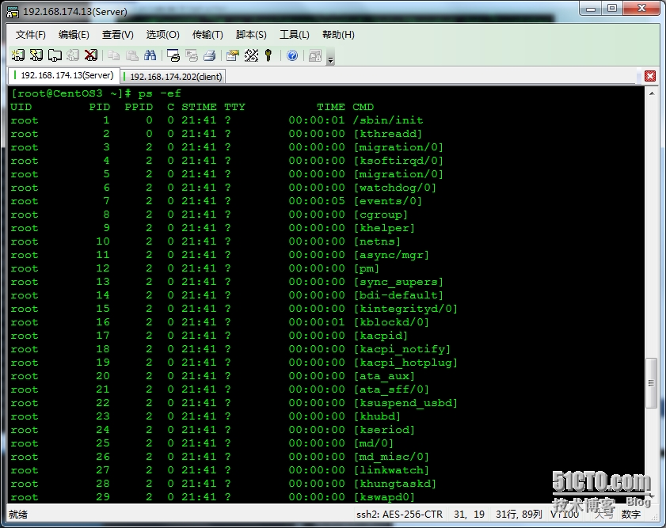The image size is (666, 528).
Task: Click the [cgroup] process text
Action: point(381,215)
